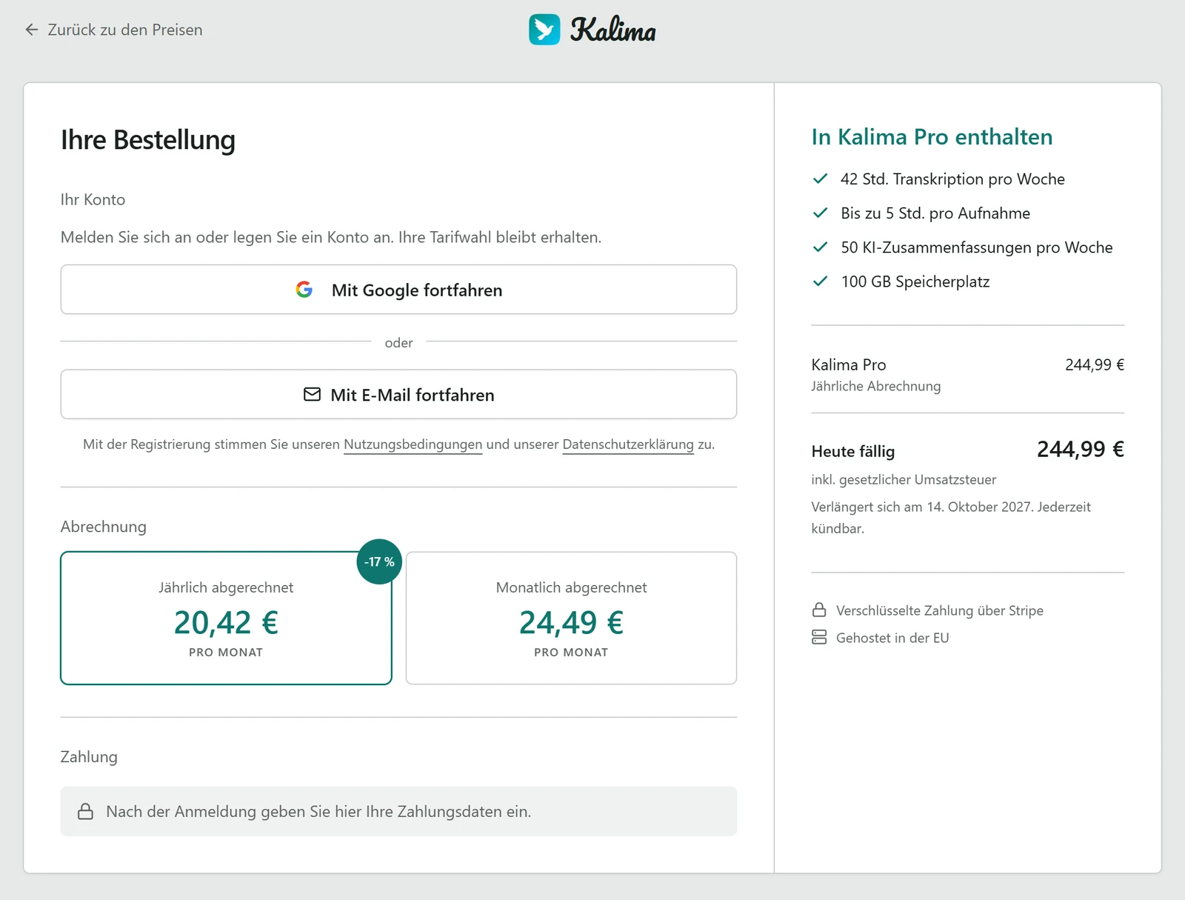Click the Jährliche Abrechnung label
Viewport: 1185px width, 900px height.
tap(875, 386)
